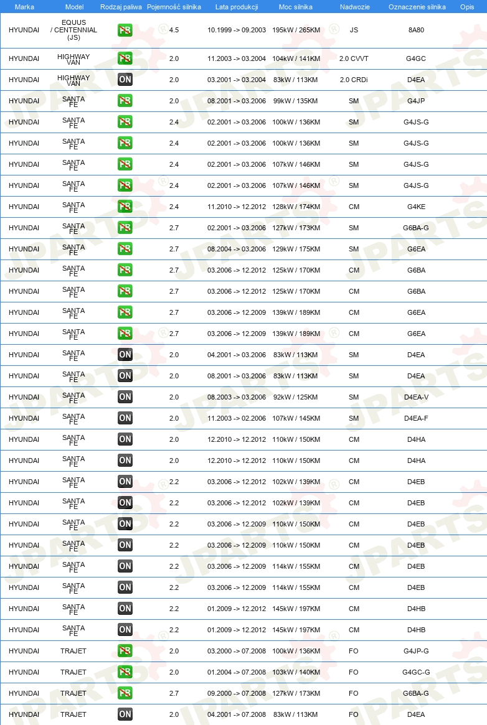Click the petrol icon in the TRAJET G6BA-G row

click(125, 693)
